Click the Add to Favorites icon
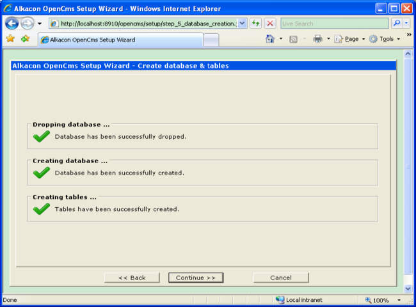The width and height of the screenshot is (416, 307). click(26, 39)
